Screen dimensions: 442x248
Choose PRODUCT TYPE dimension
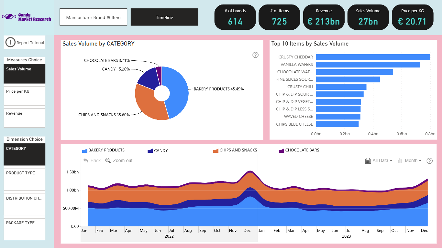coord(25,179)
